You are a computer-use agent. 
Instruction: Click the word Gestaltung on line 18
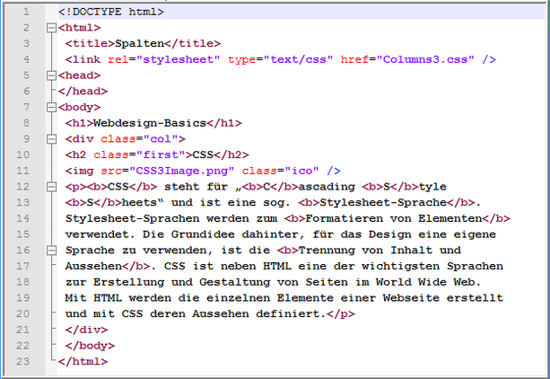pos(235,282)
